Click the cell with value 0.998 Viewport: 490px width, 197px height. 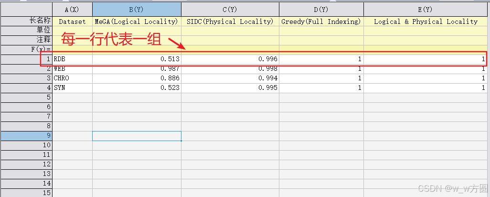tap(230, 69)
